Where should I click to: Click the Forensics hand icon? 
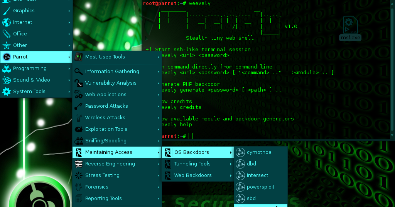point(79,187)
